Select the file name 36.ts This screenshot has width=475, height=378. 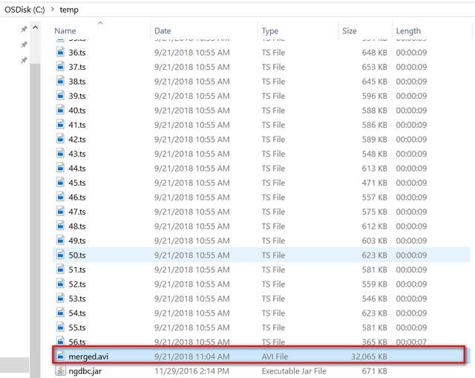[77, 53]
